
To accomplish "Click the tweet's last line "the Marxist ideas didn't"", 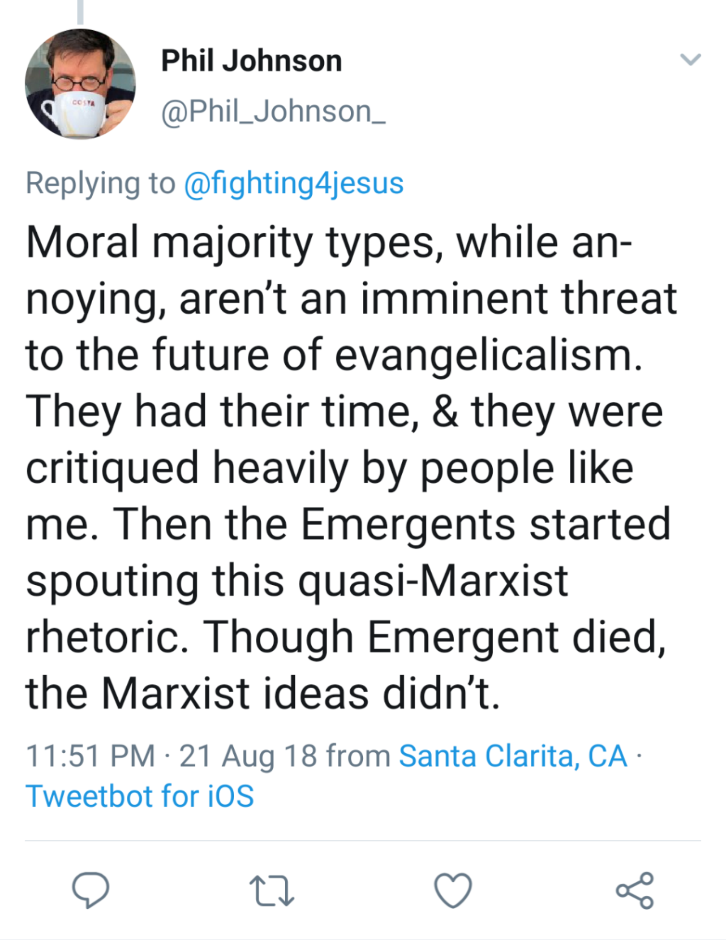I will [262, 693].
